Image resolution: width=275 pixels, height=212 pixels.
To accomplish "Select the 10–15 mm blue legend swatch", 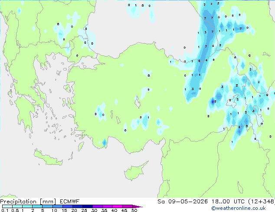I will (x=57, y=206).
